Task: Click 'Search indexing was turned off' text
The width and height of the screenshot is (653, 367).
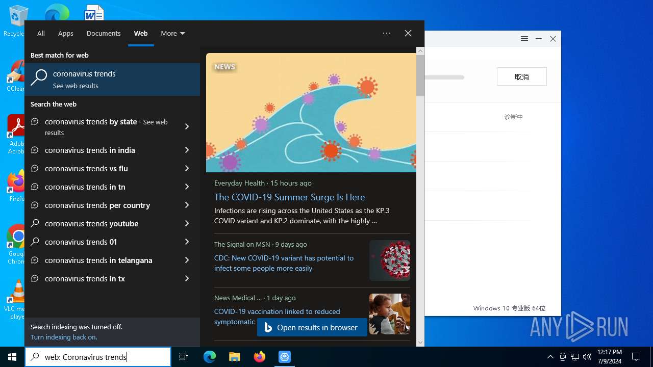Action: [77, 327]
